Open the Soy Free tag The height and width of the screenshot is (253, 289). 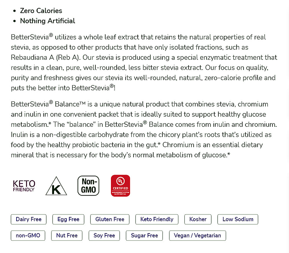pos(104,235)
